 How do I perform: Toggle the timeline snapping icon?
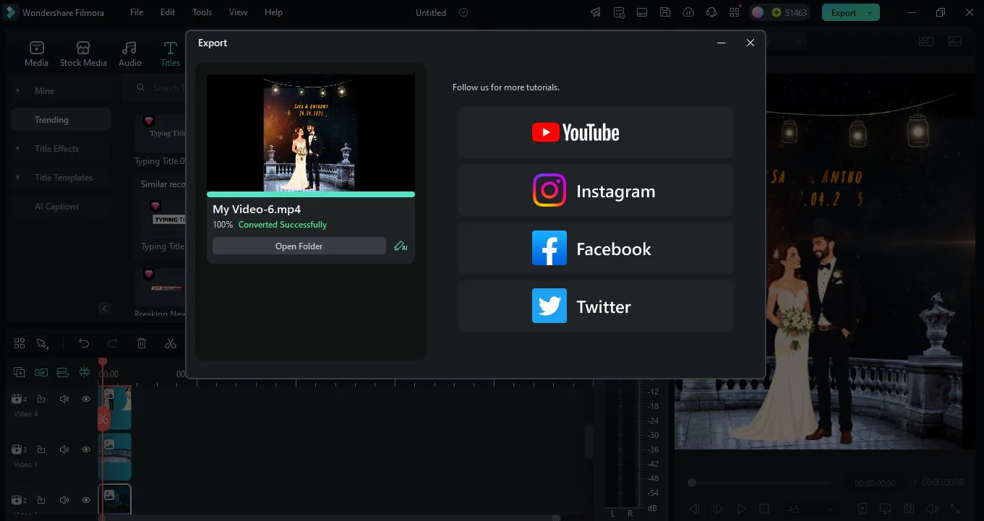(85, 372)
